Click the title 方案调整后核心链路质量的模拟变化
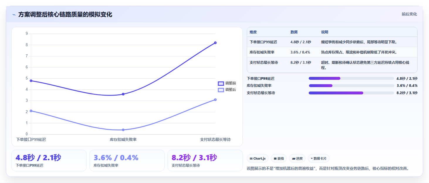 (65, 15)
